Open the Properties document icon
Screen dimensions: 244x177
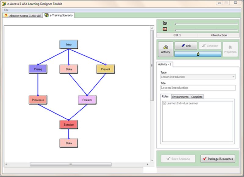230,49
